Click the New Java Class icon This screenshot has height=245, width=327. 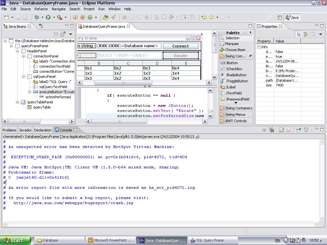pos(90,17)
